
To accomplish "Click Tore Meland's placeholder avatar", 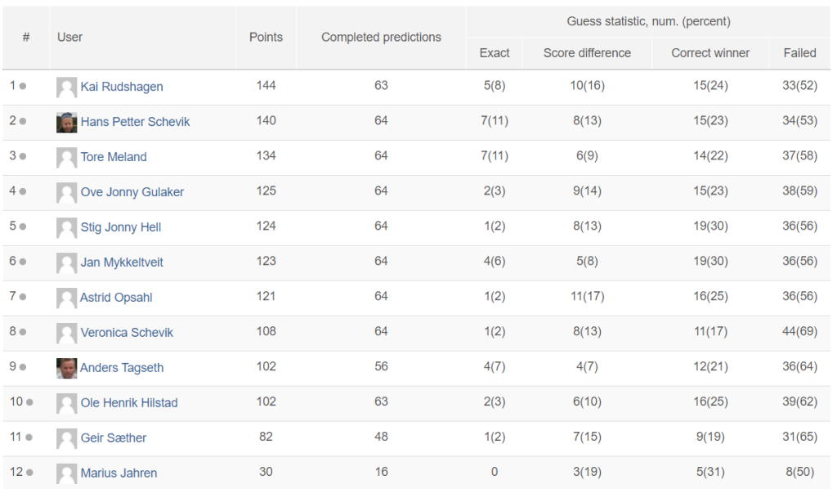I will coord(66,158).
